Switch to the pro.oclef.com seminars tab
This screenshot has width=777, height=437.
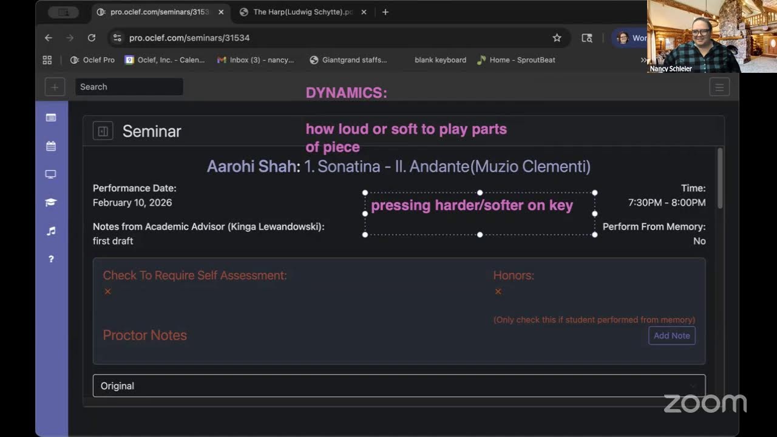click(x=160, y=12)
